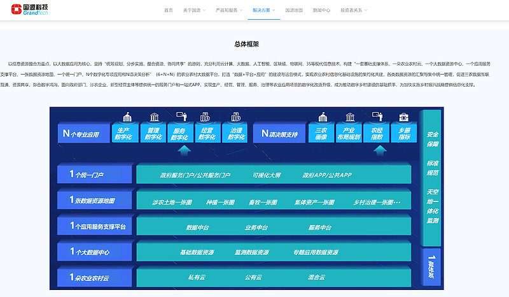The height and width of the screenshot is (297, 509).
Task: Click the 天空地一体化监测 label
Action: click(433, 206)
